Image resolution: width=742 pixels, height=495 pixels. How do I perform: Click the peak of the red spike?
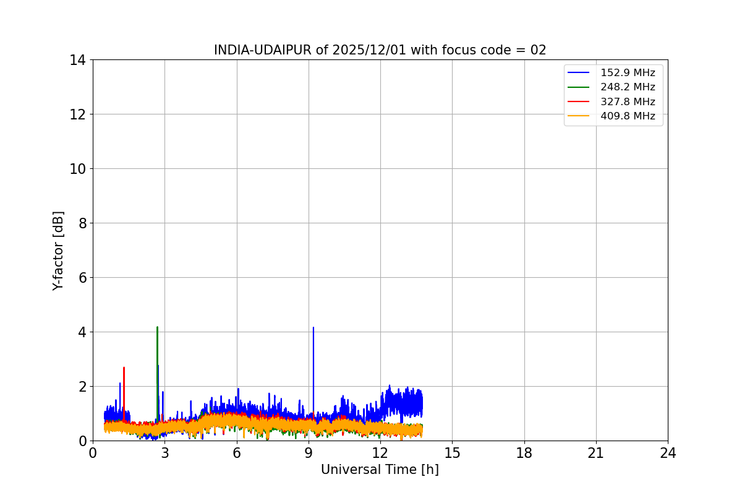[124, 368]
